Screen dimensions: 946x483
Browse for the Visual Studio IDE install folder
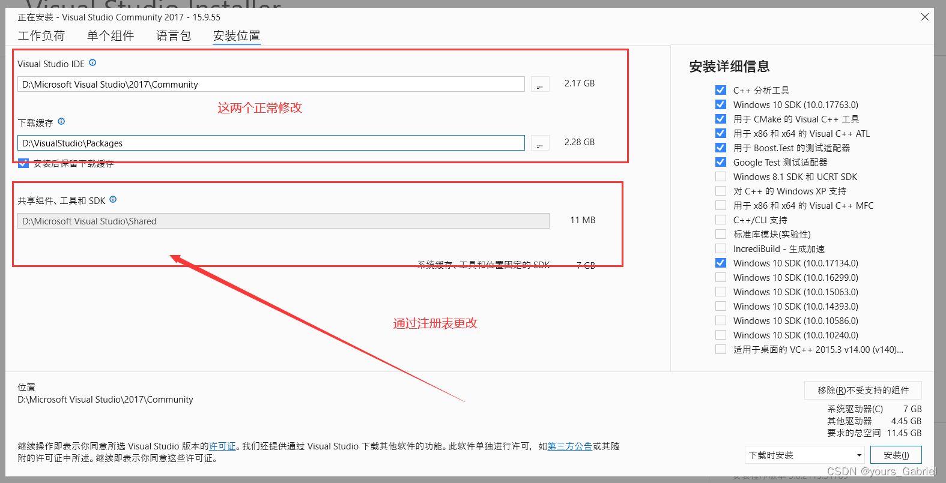coord(540,84)
